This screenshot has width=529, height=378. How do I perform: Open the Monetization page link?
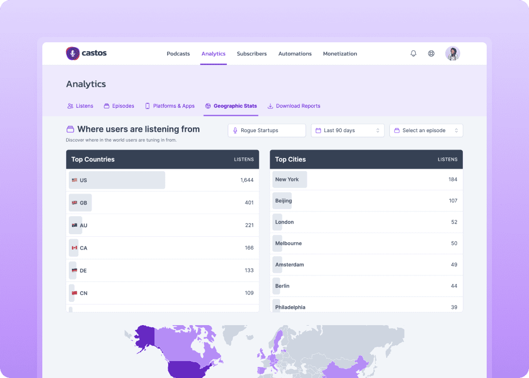[x=340, y=54]
